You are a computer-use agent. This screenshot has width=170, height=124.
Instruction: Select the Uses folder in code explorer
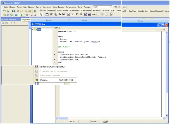click(x=39, y=30)
